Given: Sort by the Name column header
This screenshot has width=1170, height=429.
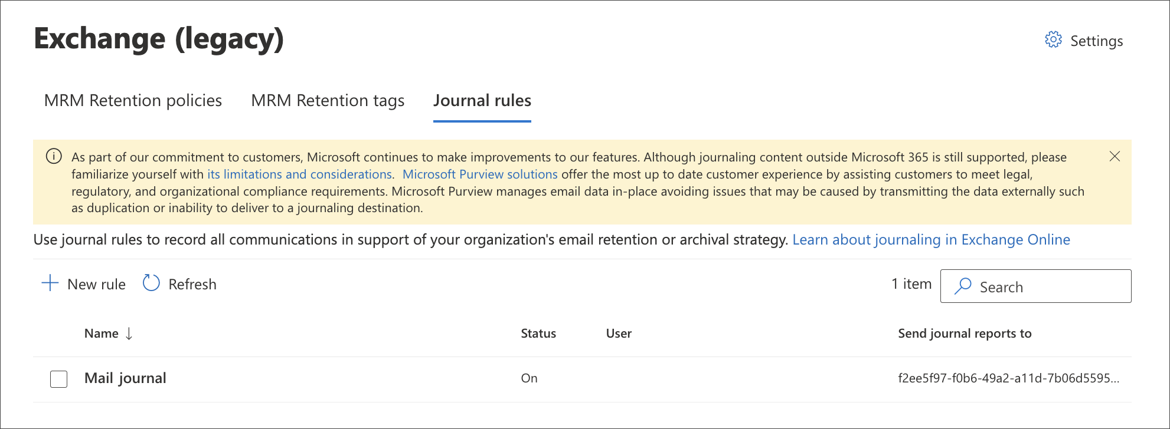Looking at the screenshot, I should pos(102,334).
